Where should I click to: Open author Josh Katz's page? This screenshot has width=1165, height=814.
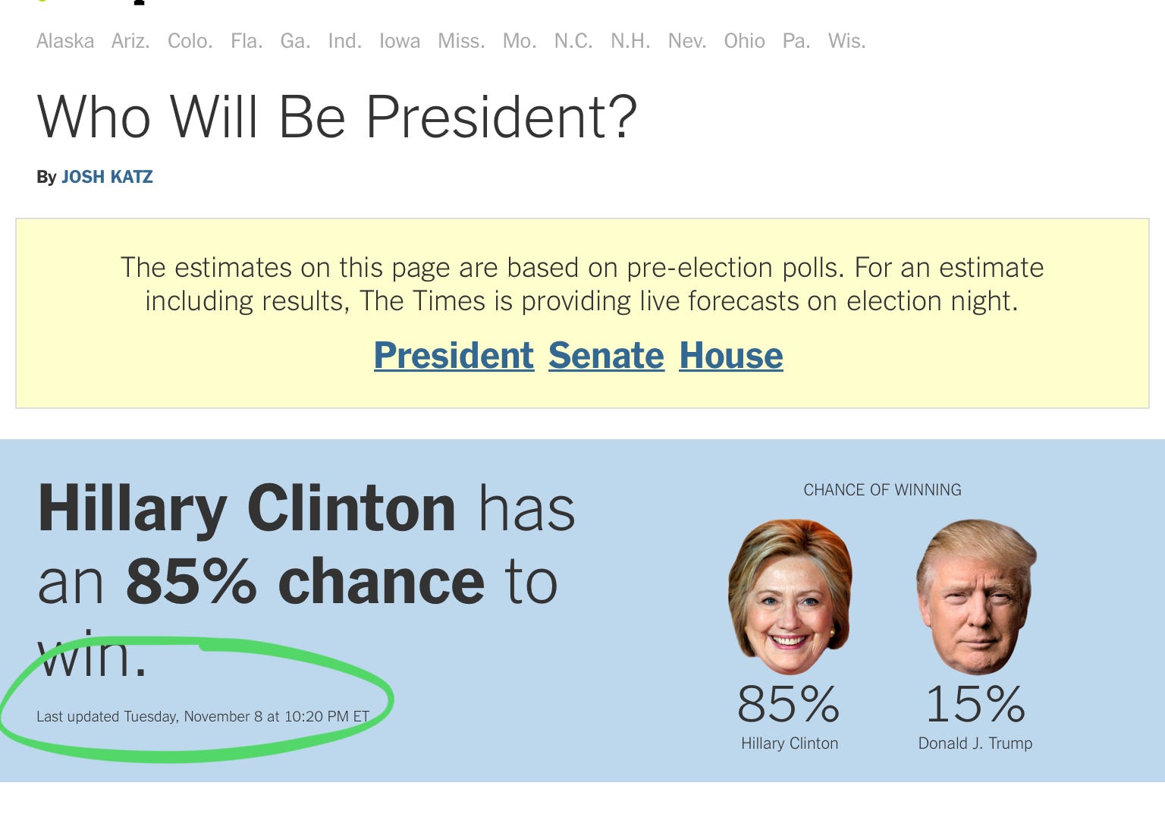point(107,177)
